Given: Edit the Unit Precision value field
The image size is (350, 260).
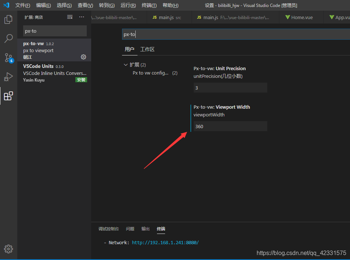Looking at the screenshot, I should tap(231, 88).
